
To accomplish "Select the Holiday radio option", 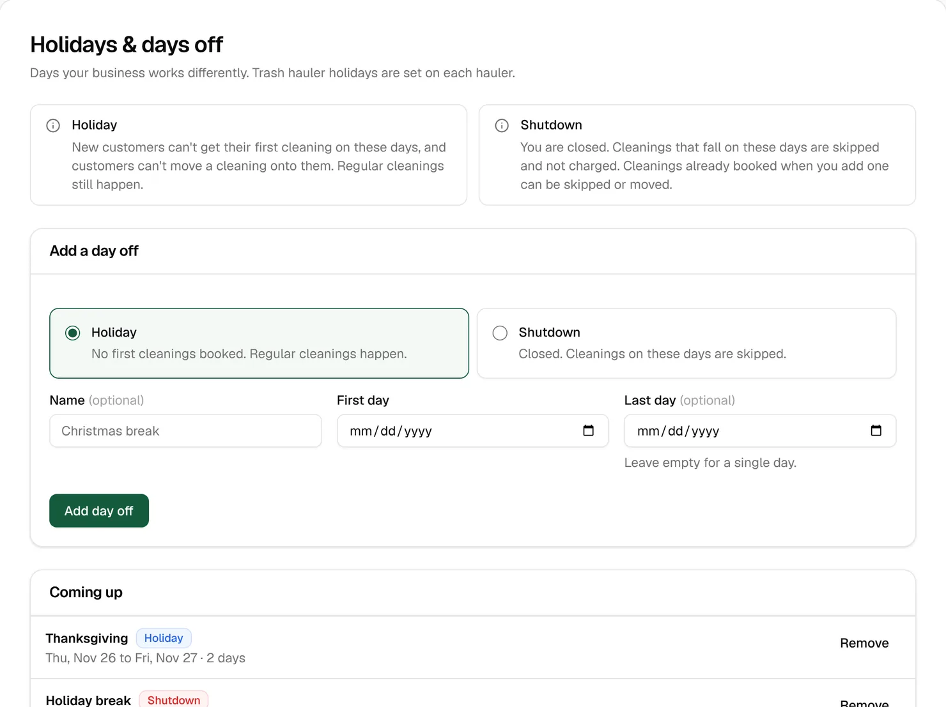I will (73, 333).
